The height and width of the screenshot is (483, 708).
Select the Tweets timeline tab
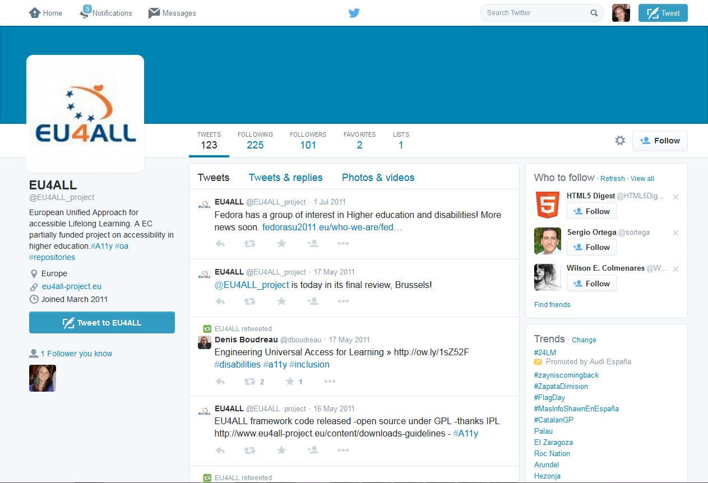[214, 178]
